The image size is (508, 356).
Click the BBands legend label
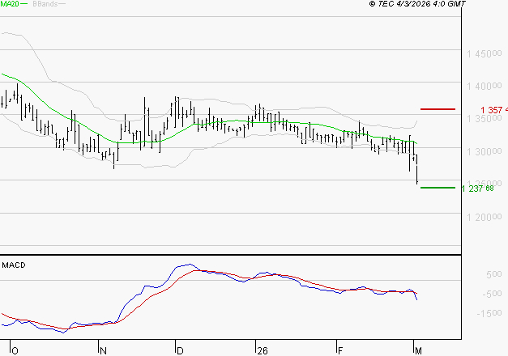[x=45, y=4]
